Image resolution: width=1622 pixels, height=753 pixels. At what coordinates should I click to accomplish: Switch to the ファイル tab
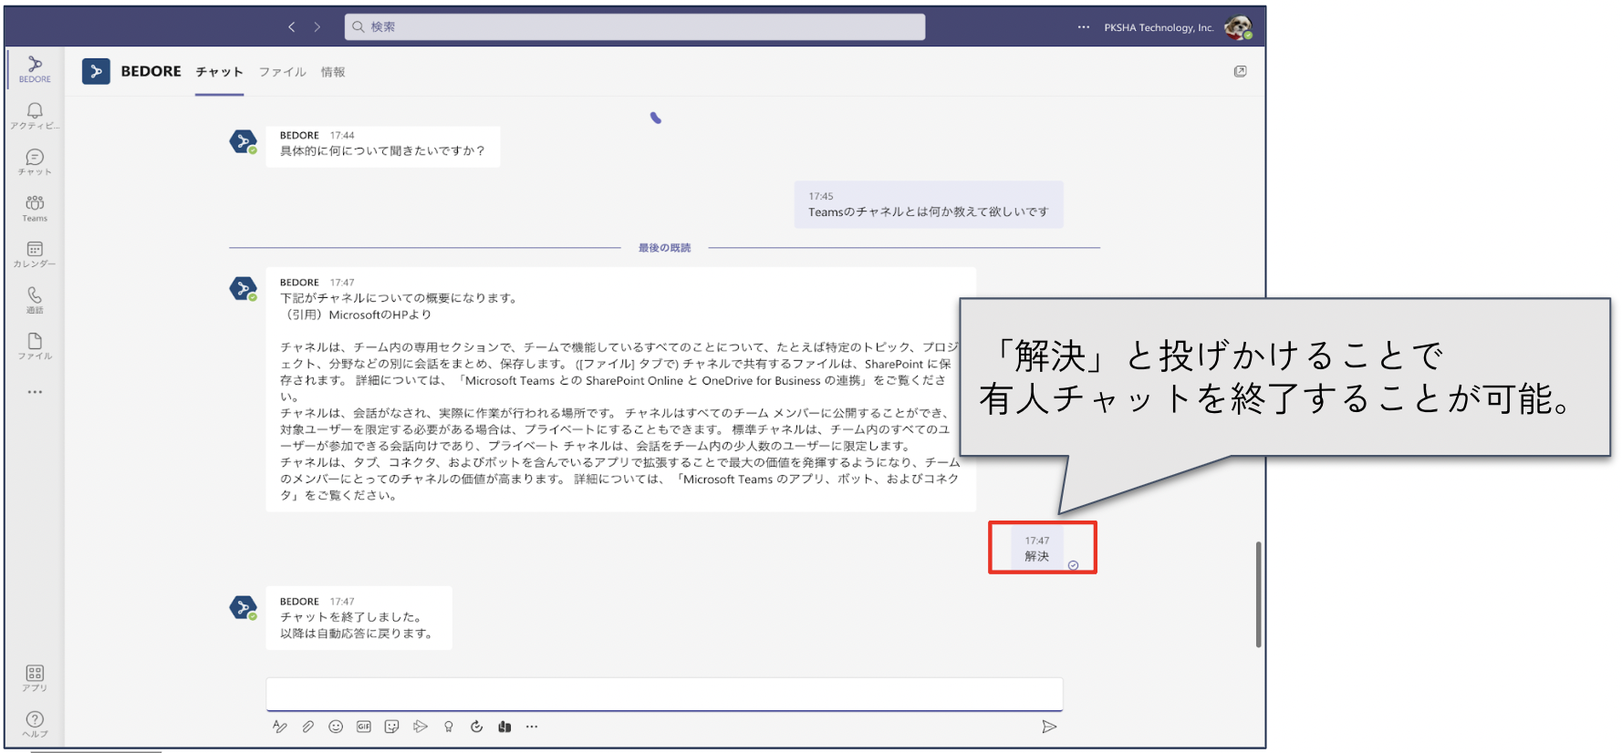282,72
